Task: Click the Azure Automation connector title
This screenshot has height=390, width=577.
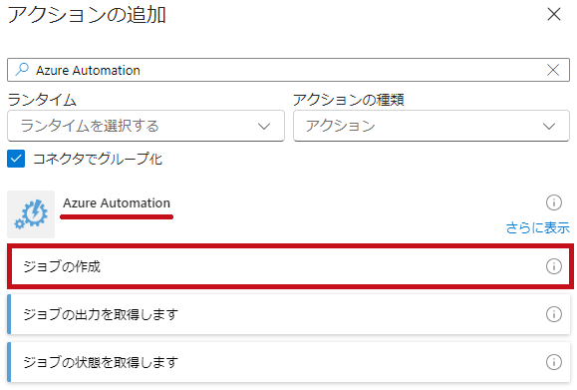Action: pyautogui.click(x=117, y=202)
